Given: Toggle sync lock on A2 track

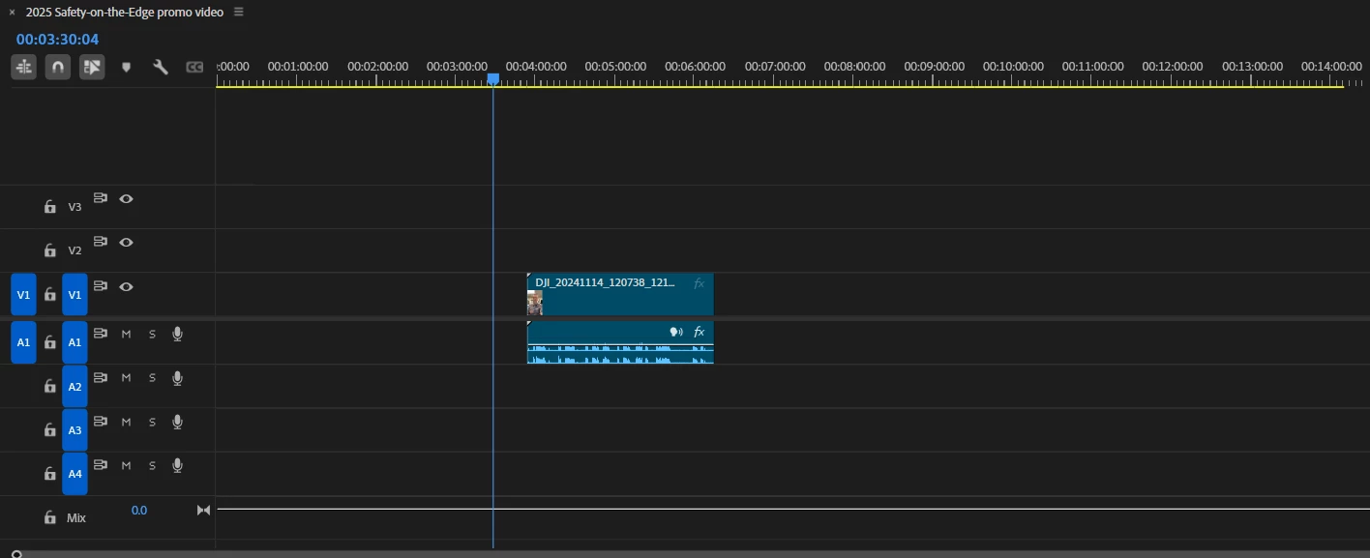Looking at the screenshot, I should coord(101,377).
